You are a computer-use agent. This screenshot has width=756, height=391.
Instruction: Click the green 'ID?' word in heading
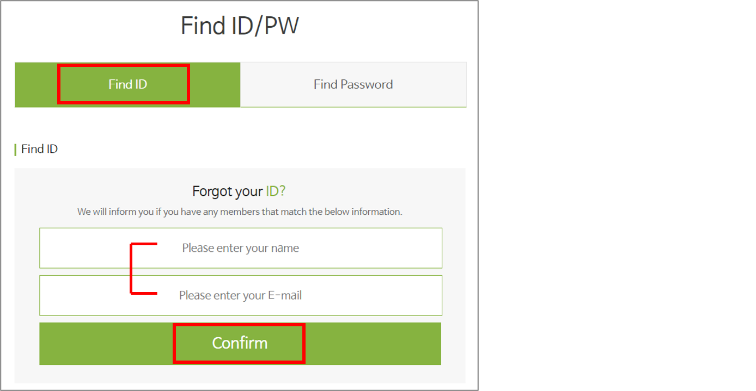coord(276,191)
